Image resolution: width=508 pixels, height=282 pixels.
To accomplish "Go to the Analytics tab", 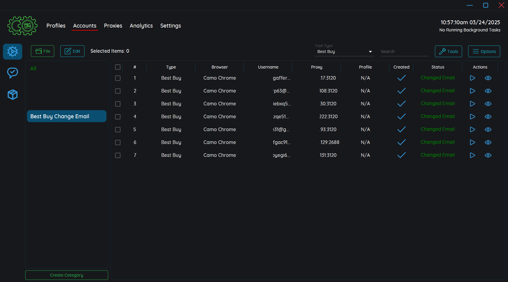I will (141, 26).
